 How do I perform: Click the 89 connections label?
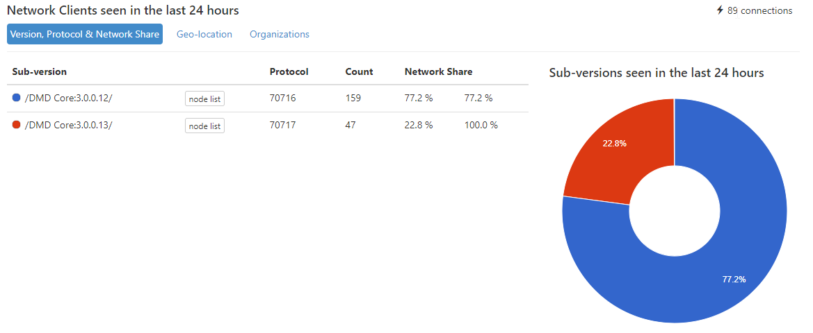click(759, 10)
